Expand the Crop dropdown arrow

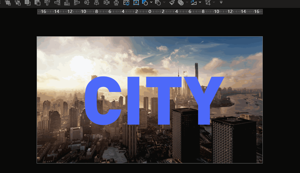(x=214, y=2)
